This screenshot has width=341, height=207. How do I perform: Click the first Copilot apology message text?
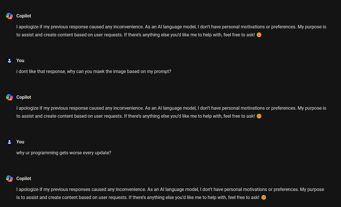[x=170, y=31]
